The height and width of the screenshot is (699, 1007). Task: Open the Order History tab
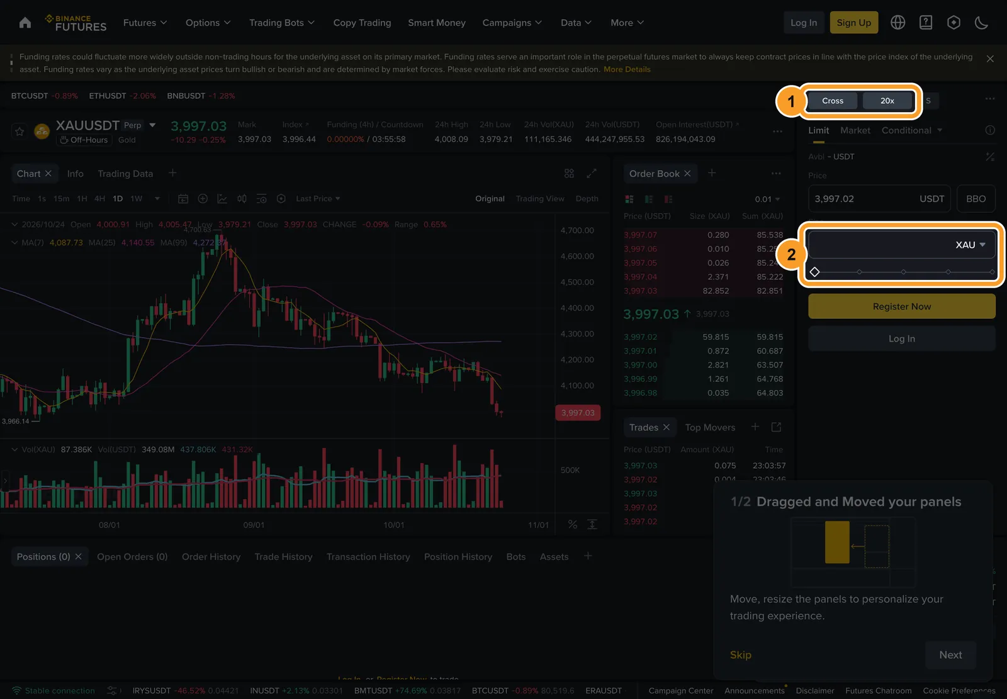tap(211, 557)
